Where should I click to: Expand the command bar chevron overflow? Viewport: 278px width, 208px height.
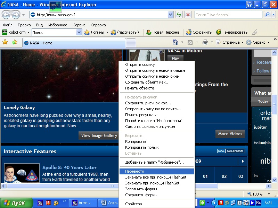(275, 39)
